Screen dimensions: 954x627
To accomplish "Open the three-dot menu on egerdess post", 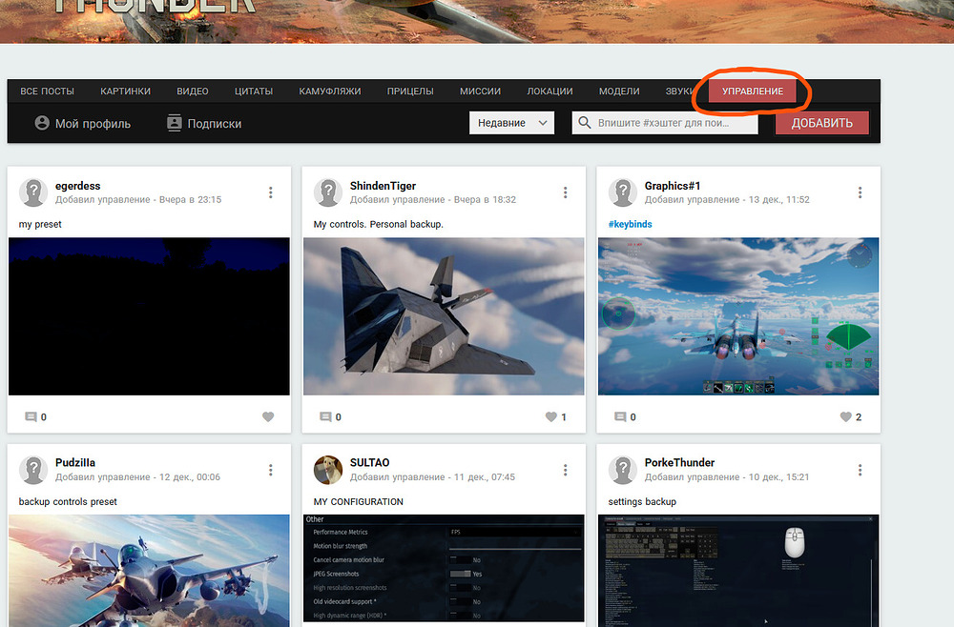I will point(271,192).
